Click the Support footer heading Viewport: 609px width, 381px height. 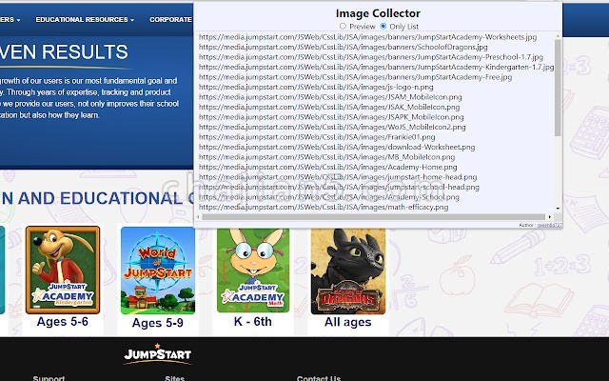pos(49,378)
